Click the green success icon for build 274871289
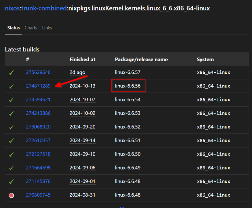252x208 pixels. point(11,86)
